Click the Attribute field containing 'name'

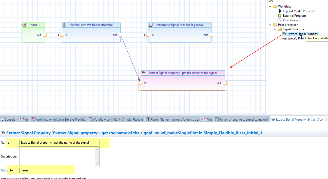[46, 170]
